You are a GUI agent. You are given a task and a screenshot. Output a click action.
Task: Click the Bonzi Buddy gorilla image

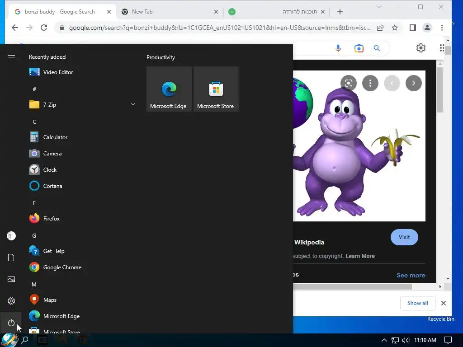(359, 146)
